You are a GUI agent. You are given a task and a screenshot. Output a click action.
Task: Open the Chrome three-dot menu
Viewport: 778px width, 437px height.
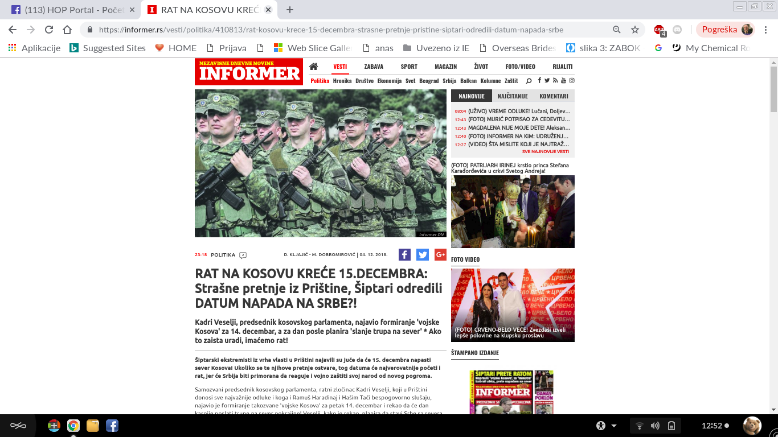766,28
